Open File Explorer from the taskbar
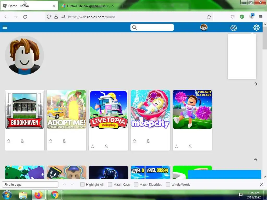 click(23, 195)
